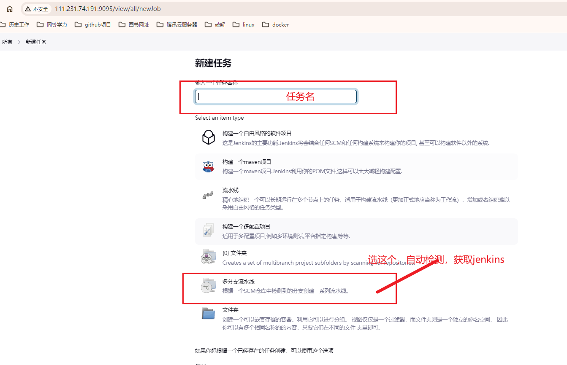
Task: Open the 图书网址 bookmark folder
Action: coord(134,24)
